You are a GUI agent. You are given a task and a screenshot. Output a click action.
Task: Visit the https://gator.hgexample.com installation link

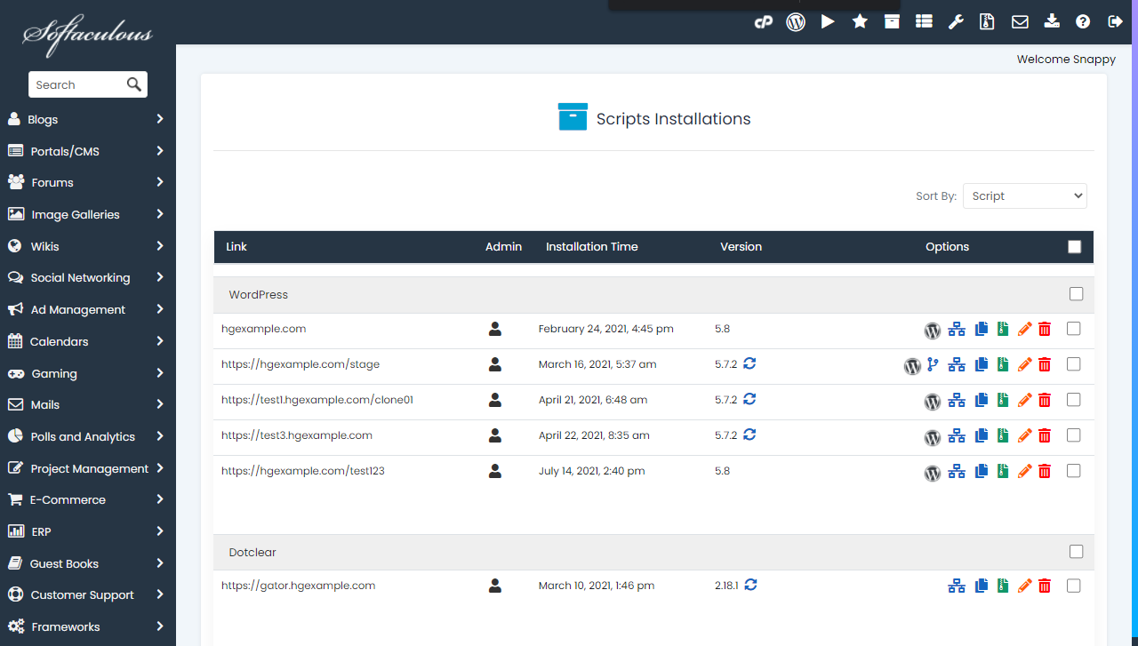[298, 586]
